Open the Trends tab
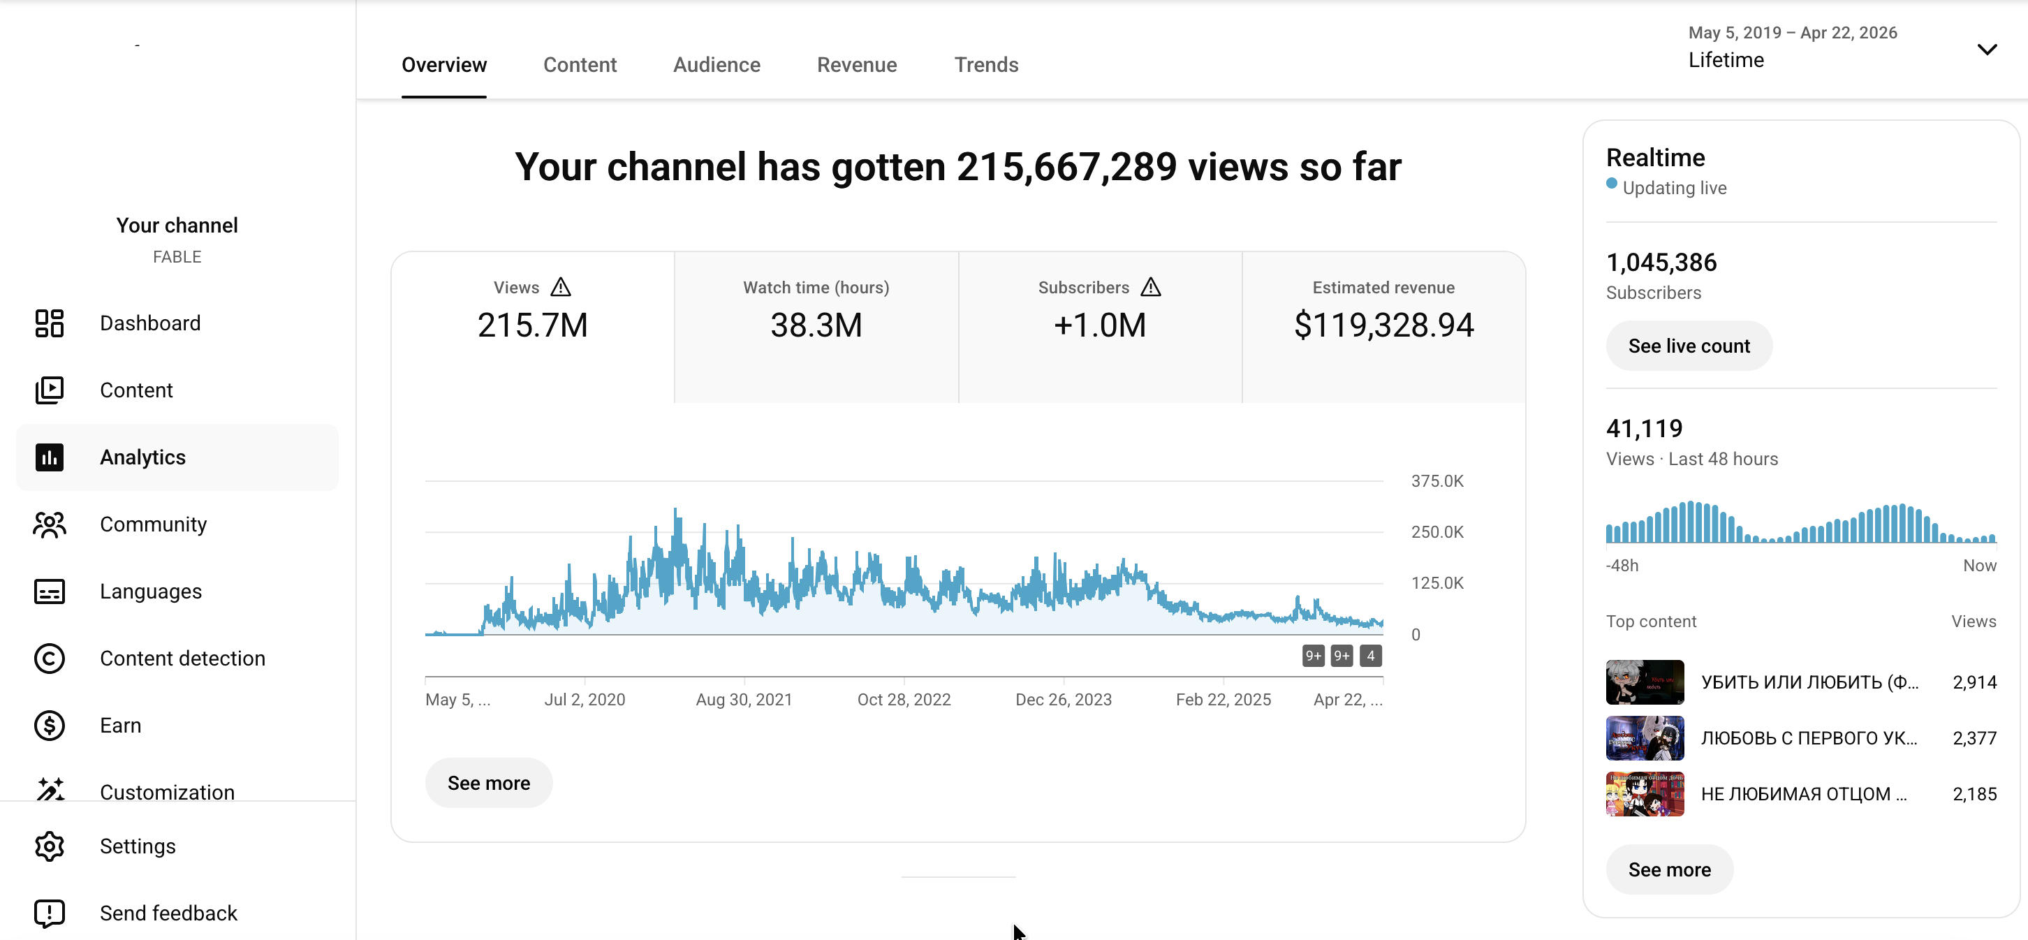Image resolution: width=2028 pixels, height=940 pixels. (985, 64)
